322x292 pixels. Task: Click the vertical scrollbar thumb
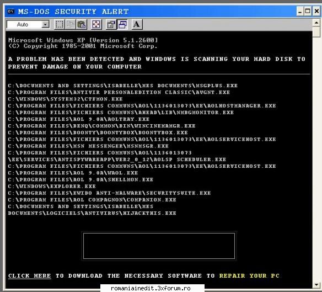click(316, 32)
